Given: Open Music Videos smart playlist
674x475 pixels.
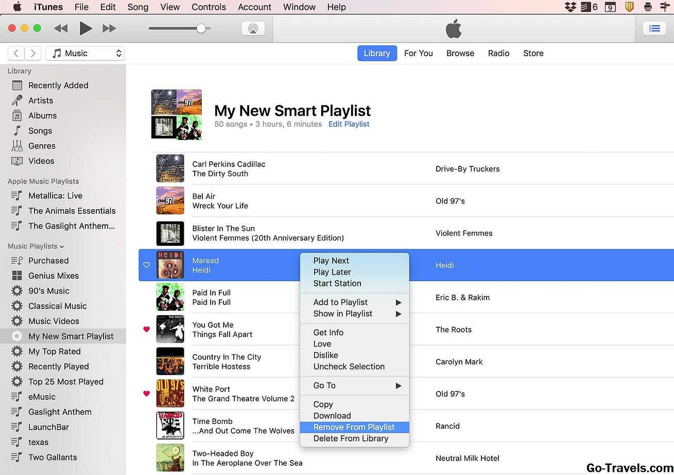Looking at the screenshot, I should pos(54,321).
